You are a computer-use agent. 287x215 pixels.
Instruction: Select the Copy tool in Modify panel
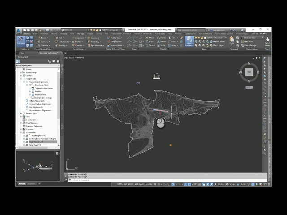click(x=149, y=42)
